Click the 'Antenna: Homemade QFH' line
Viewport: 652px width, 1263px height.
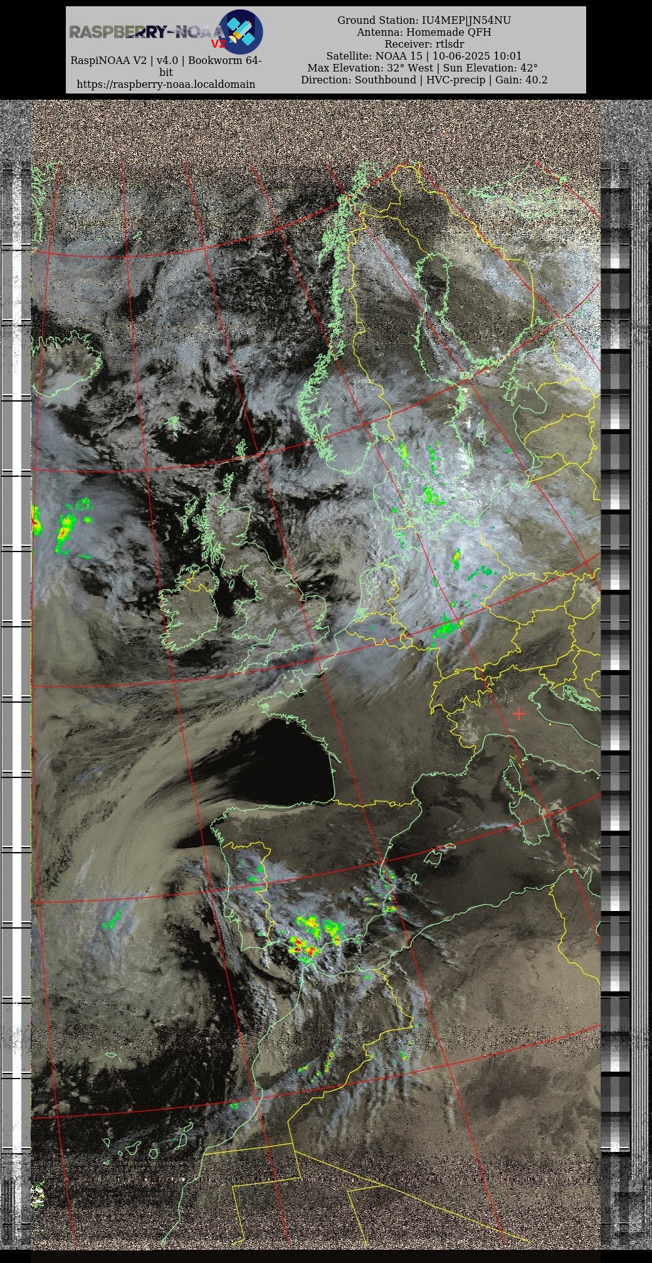tap(424, 32)
